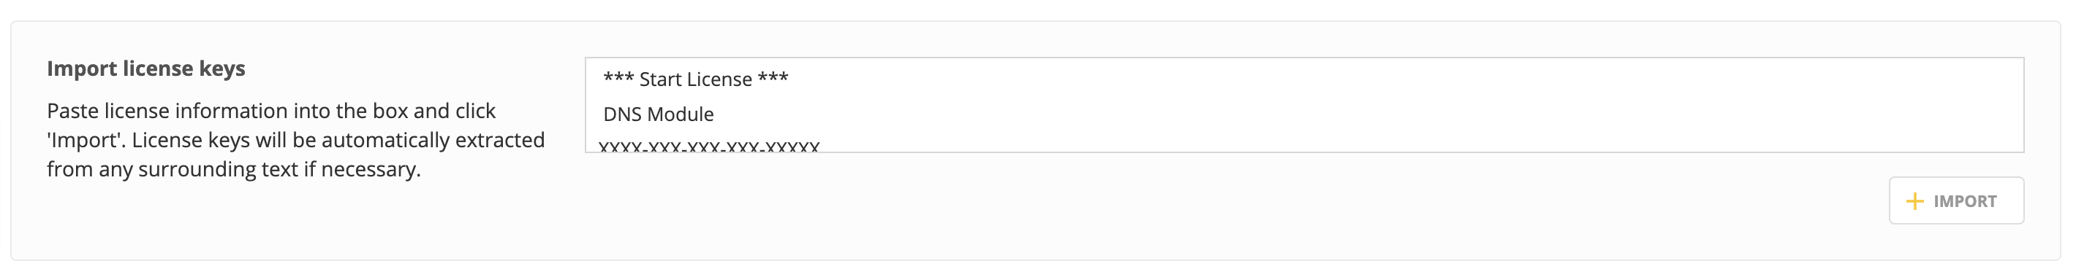Click the word "keys" in the heading
The width and height of the screenshot is (2076, 277).
click(x=221, y=69)
